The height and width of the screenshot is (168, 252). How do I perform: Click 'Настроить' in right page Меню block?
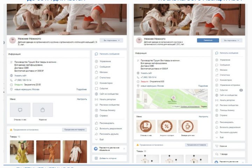pyautogui.click(x=203, y=117)
